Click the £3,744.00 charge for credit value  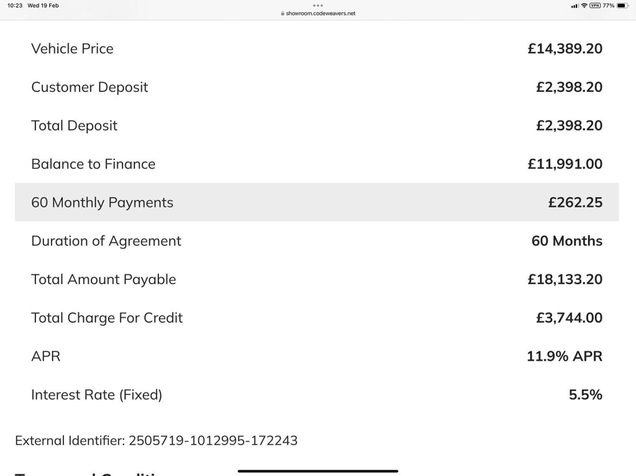tap(569, 318)
